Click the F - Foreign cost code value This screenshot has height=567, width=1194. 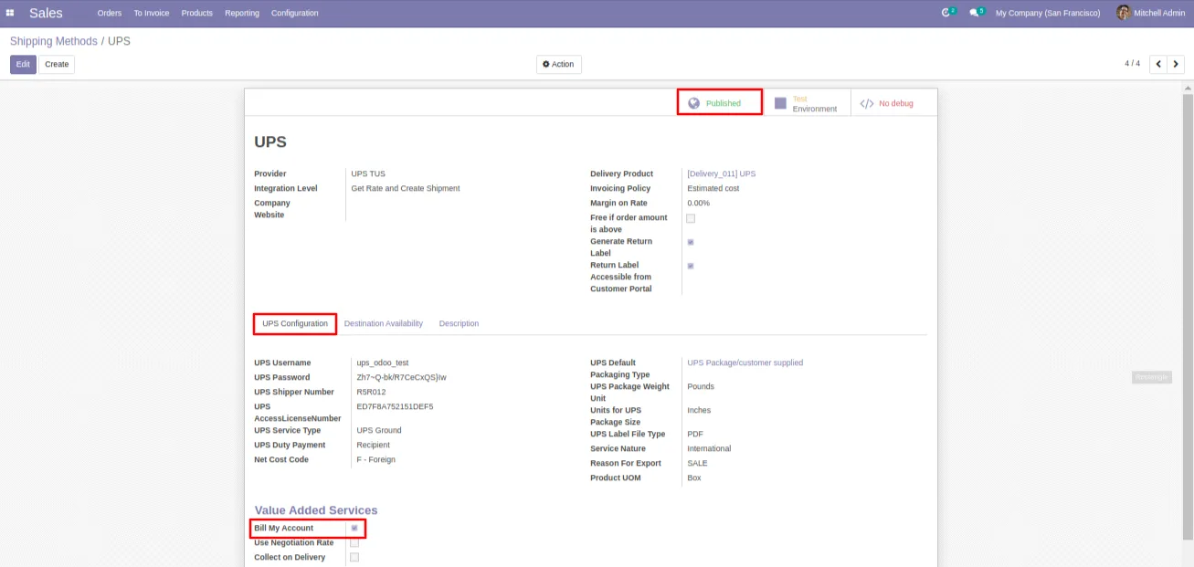pos(376,459)
